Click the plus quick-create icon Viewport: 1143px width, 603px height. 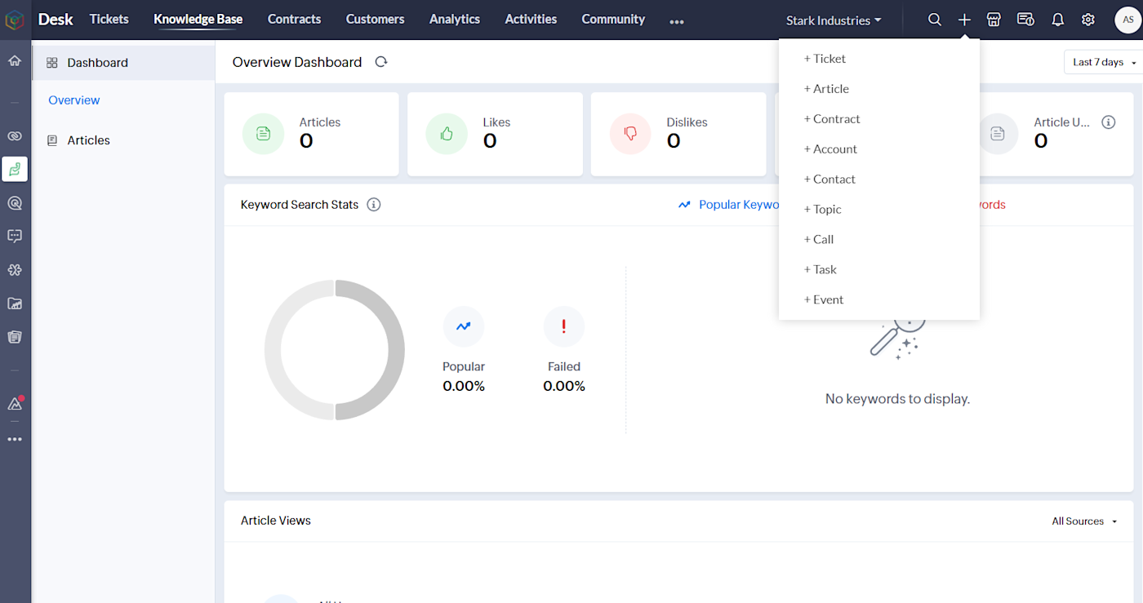pyautogui.click(x=964, y=20)
